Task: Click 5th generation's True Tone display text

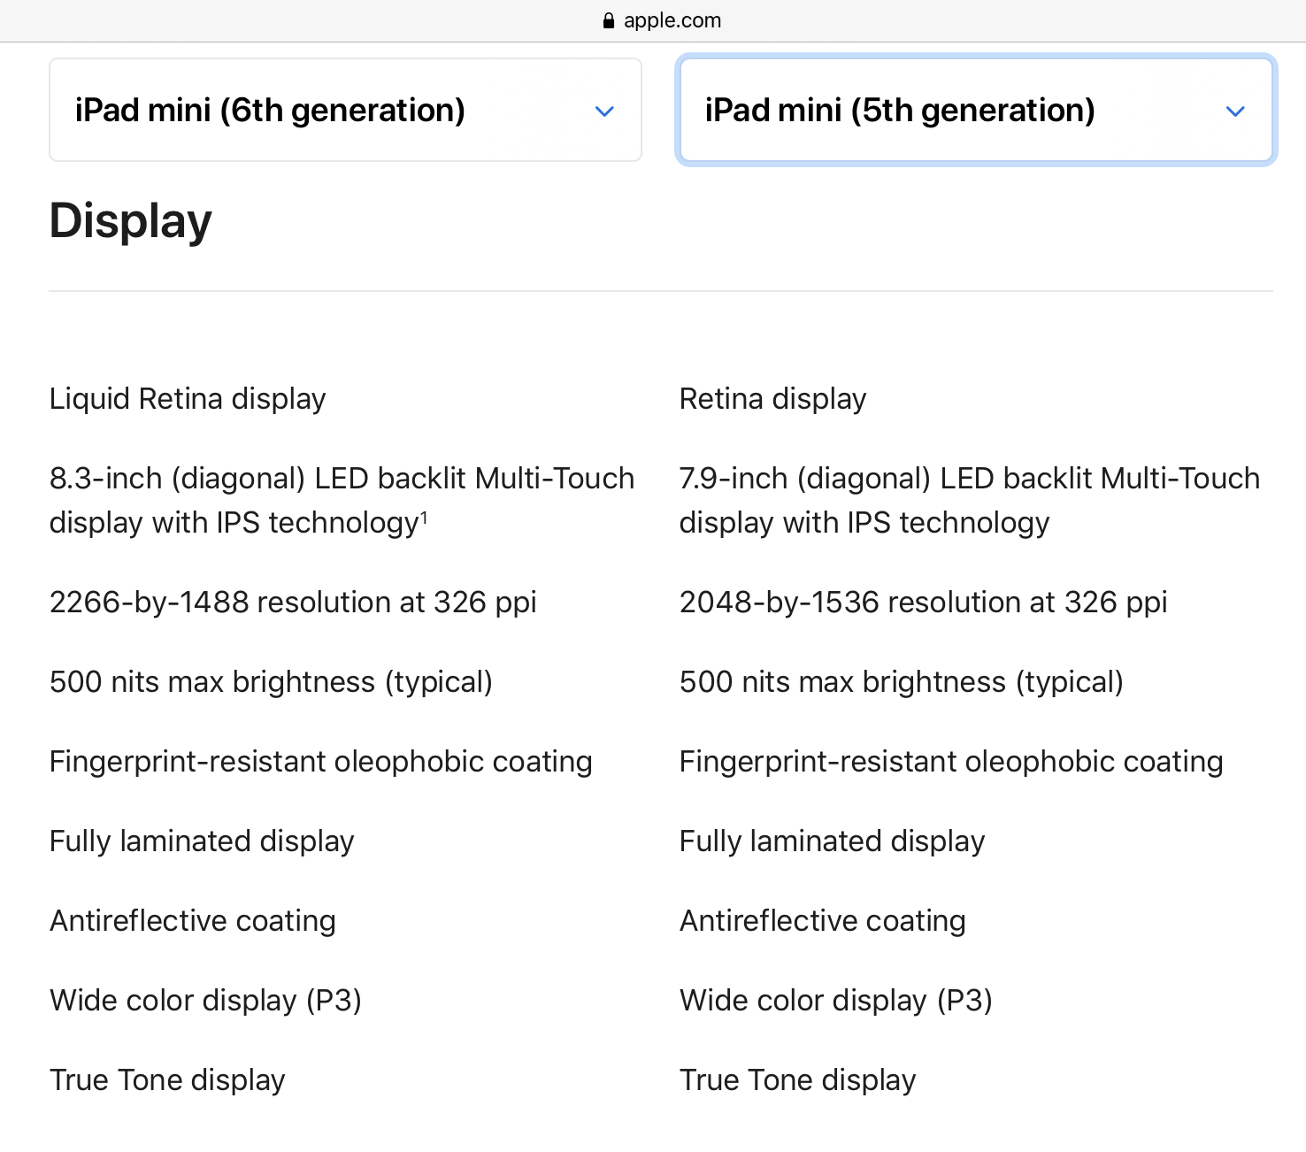Action: pos(797,1080)
